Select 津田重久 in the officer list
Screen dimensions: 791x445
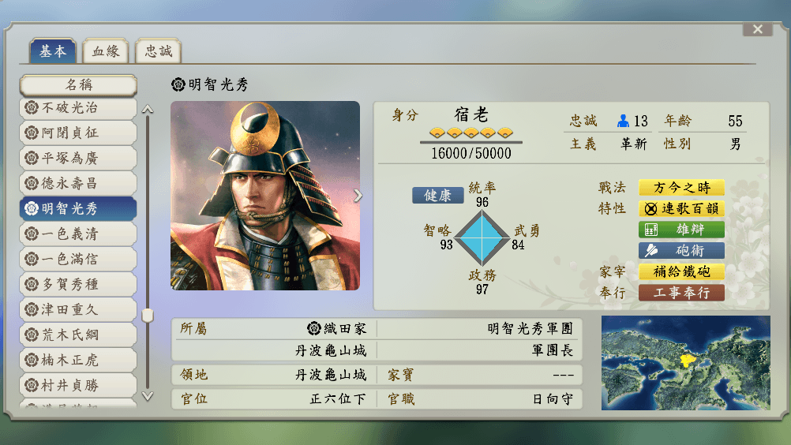click(78, 309)
